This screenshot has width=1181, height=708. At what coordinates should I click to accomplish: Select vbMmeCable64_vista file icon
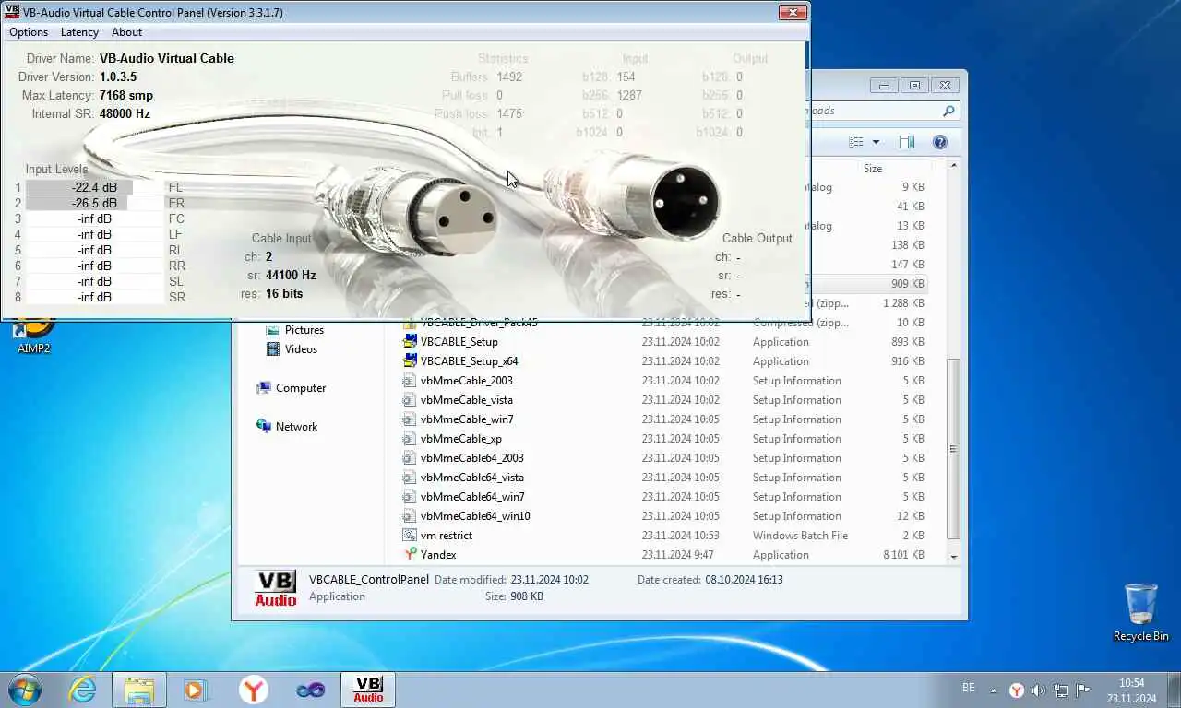tap(411, 477)
